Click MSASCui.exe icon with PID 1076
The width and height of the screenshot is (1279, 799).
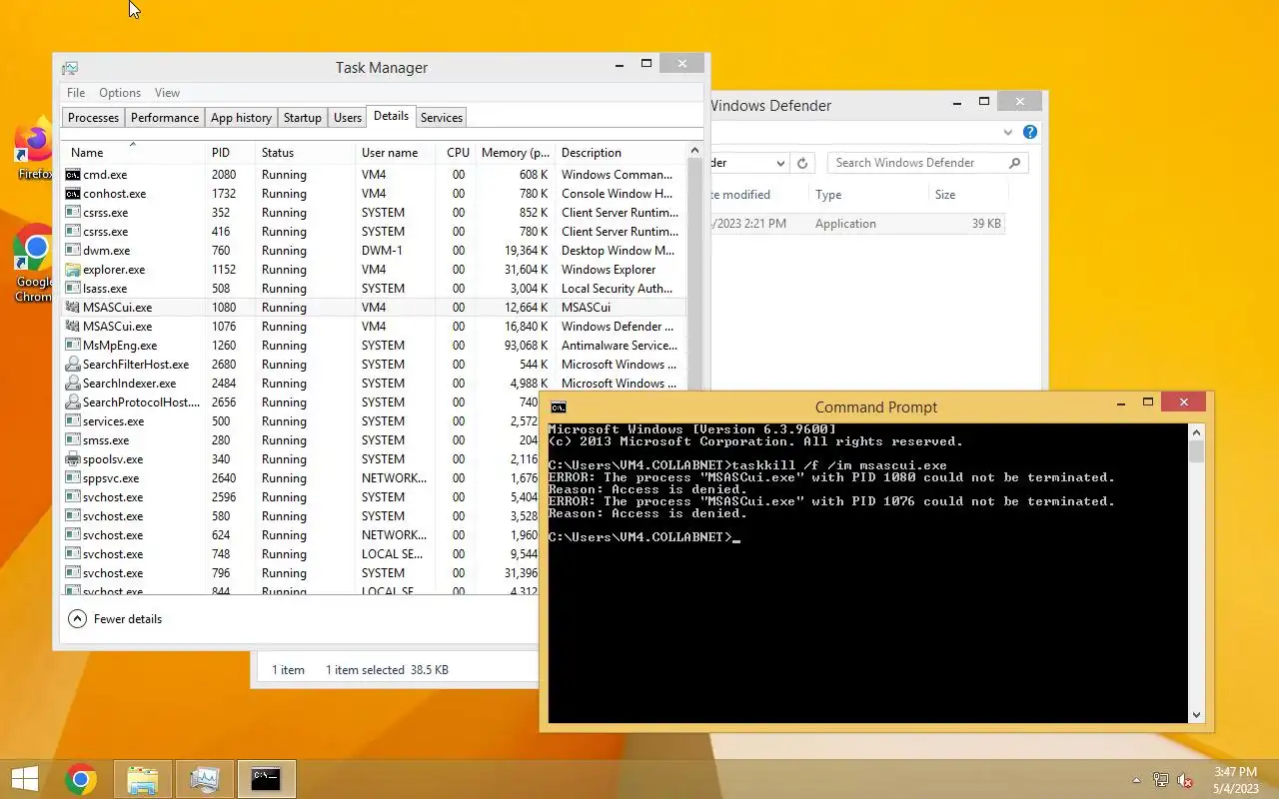(x=73, y=327)
